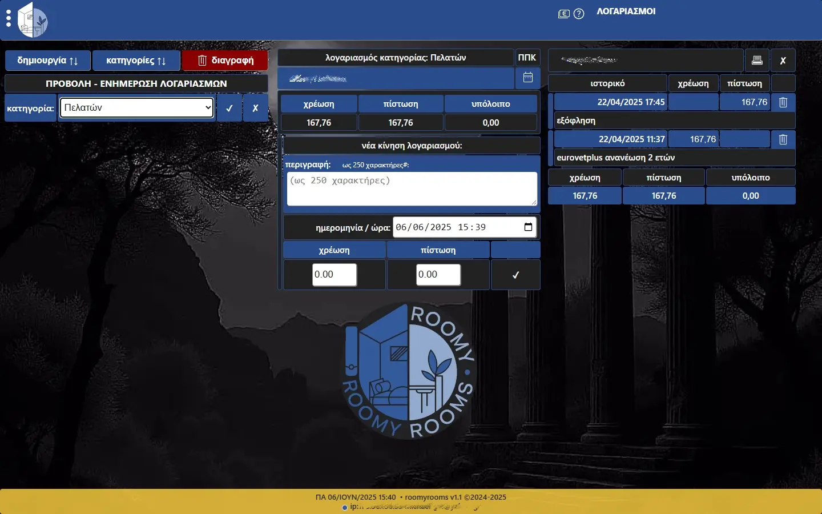Close the history panel with X

(783, 61)
